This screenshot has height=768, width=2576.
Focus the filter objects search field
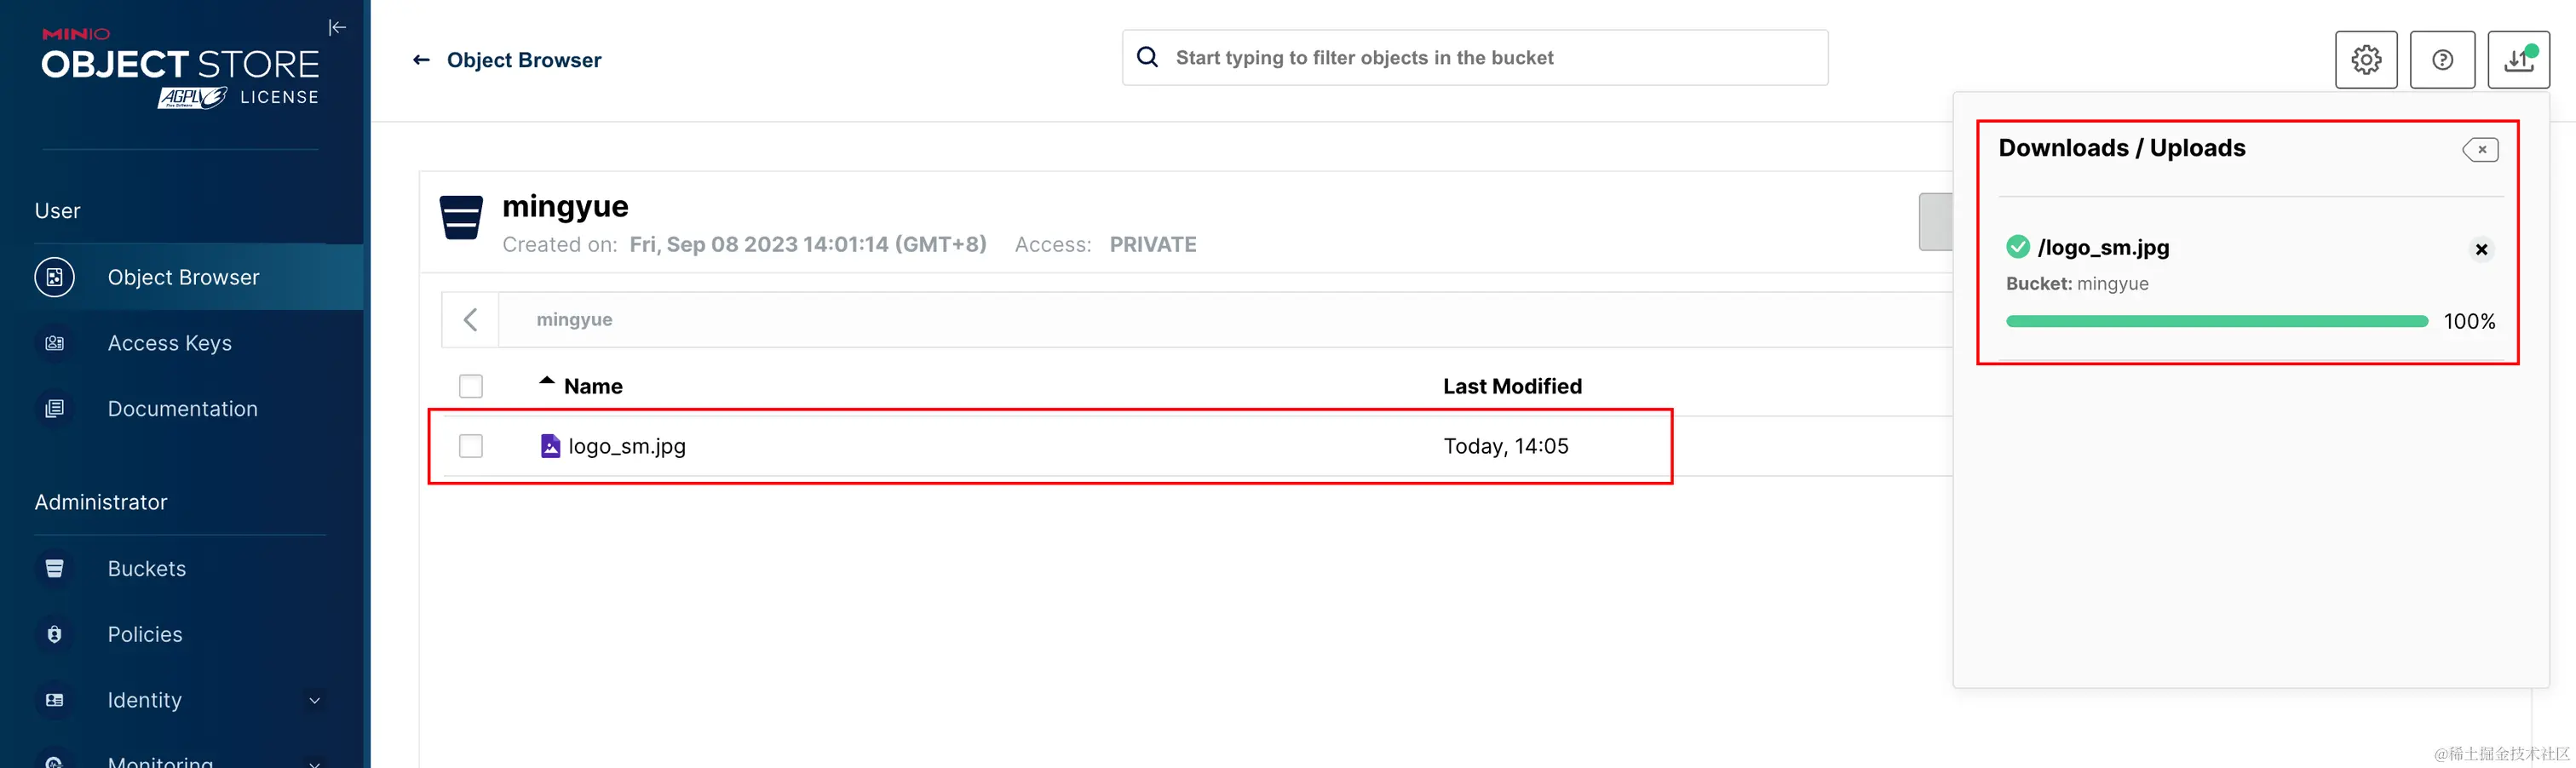pyautogui.click(x=1475, y=58)
